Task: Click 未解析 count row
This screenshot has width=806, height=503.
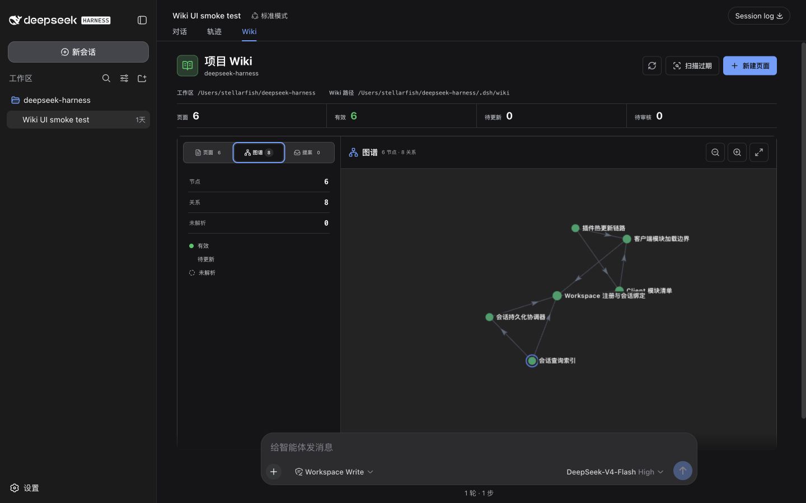Action: pos(259,223)
